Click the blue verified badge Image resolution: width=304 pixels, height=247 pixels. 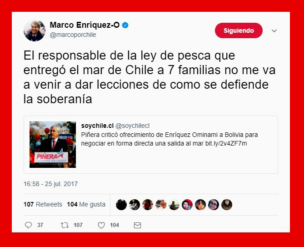click(x=125, y=25)
